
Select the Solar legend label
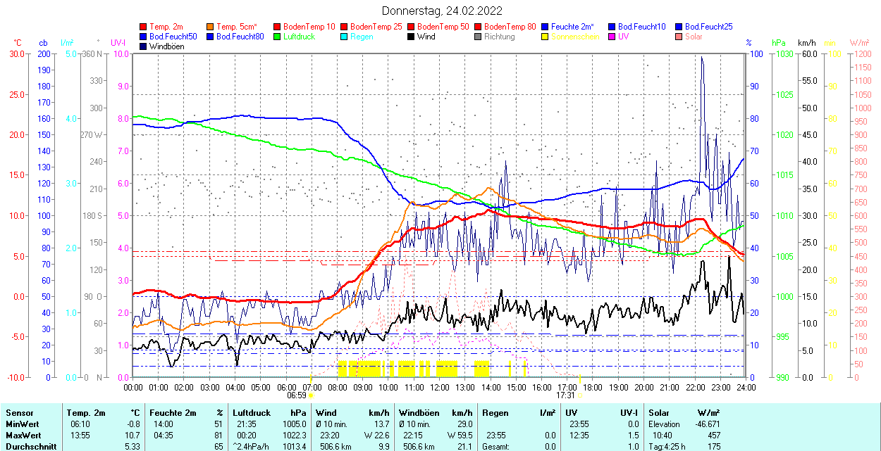694,37
